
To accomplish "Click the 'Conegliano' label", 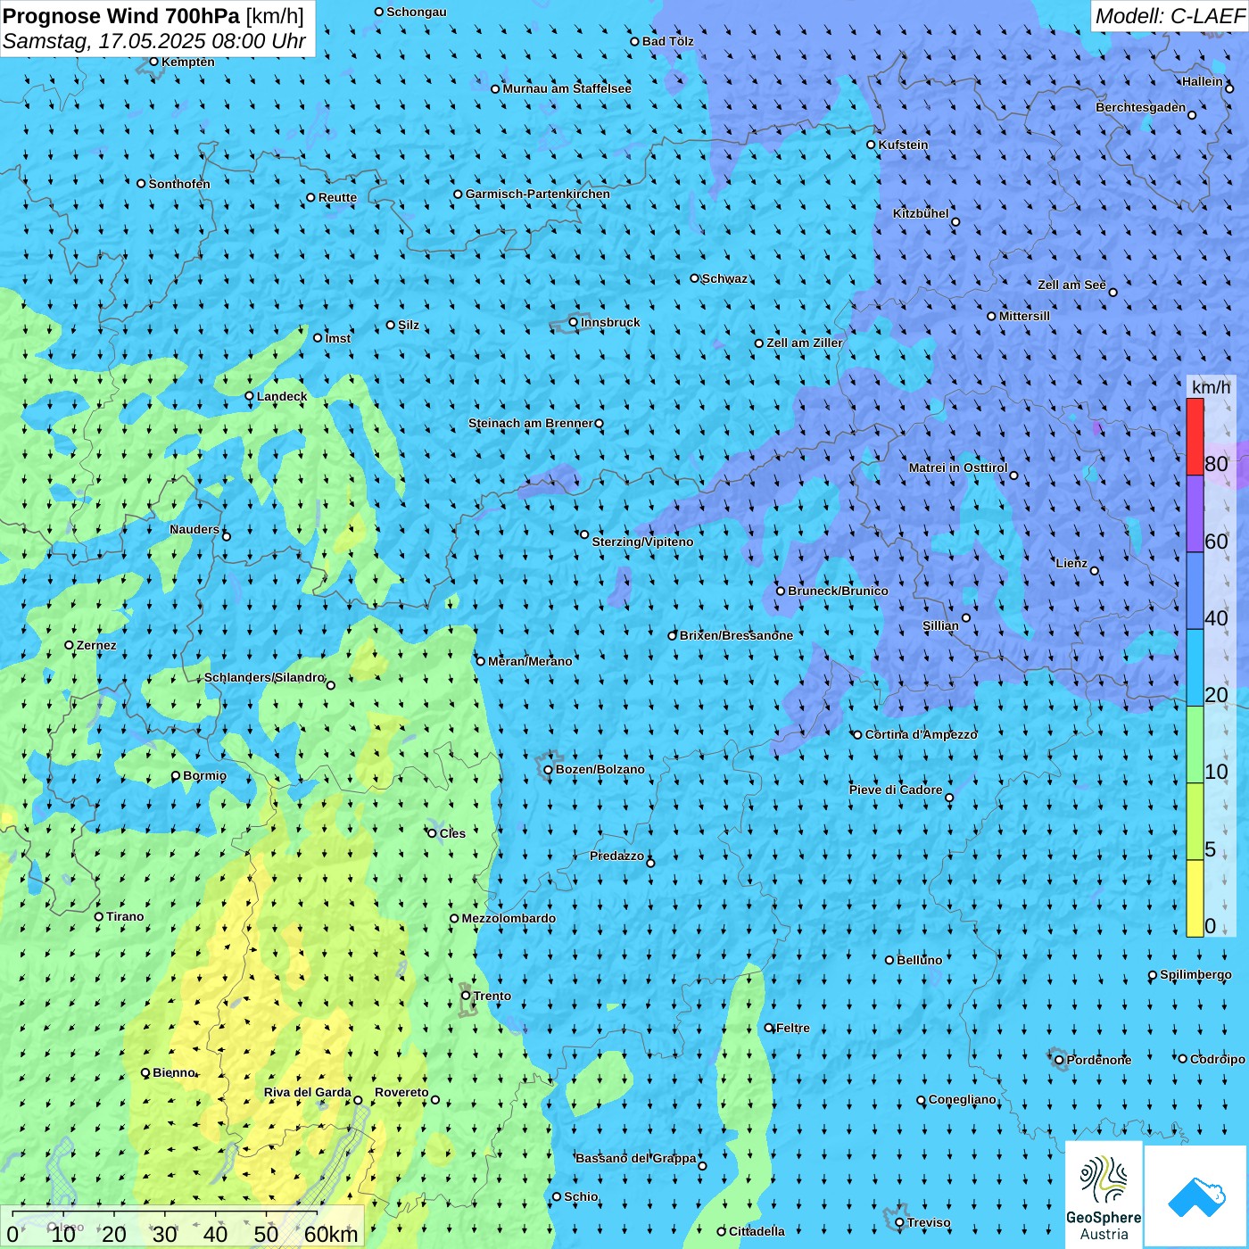I will 962,1099.
